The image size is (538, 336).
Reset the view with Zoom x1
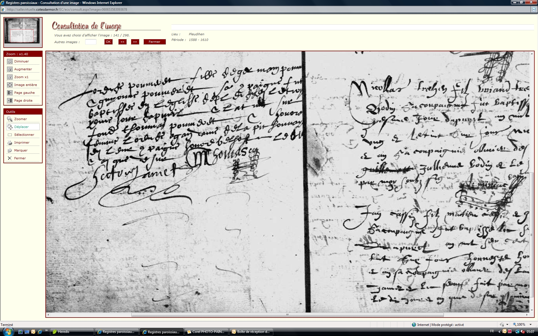click(21, 77)
